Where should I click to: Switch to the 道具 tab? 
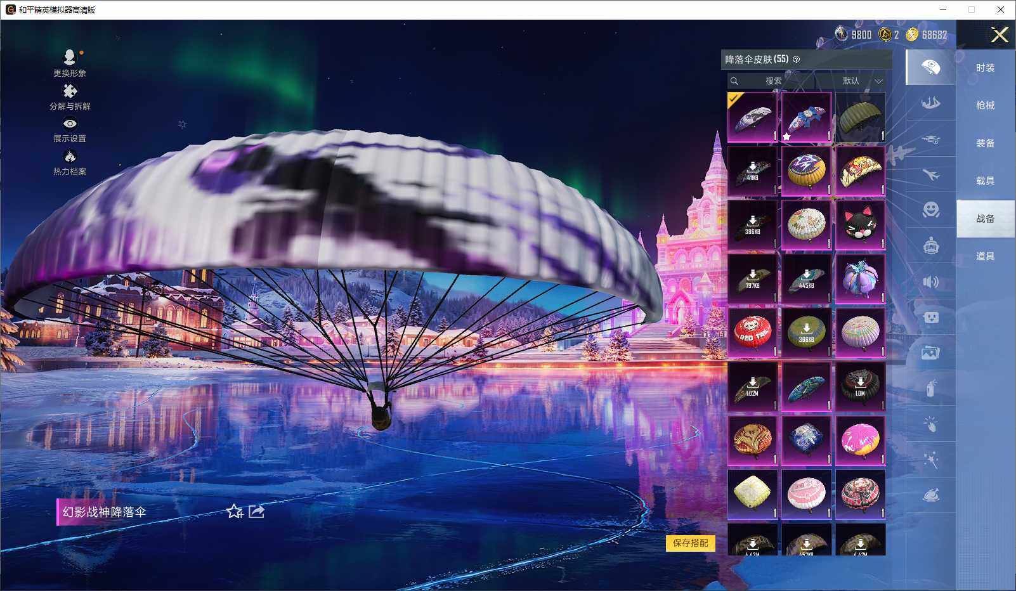(x=984, y=256)
